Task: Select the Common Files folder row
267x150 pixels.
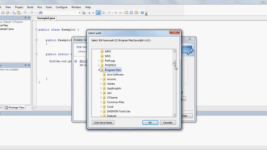Action: click(x=116, y=102)
